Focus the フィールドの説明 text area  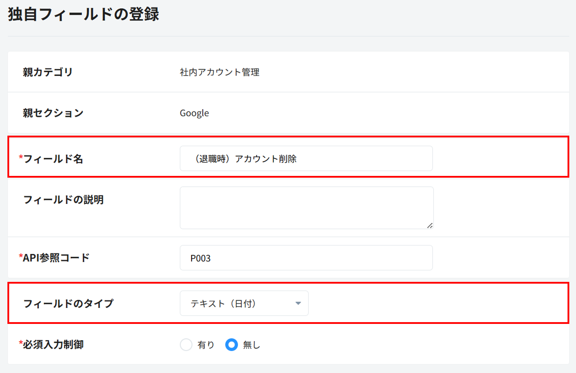tap(306, 208)
